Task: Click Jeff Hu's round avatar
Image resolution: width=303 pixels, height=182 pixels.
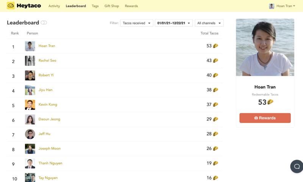Action: point(30,134)
